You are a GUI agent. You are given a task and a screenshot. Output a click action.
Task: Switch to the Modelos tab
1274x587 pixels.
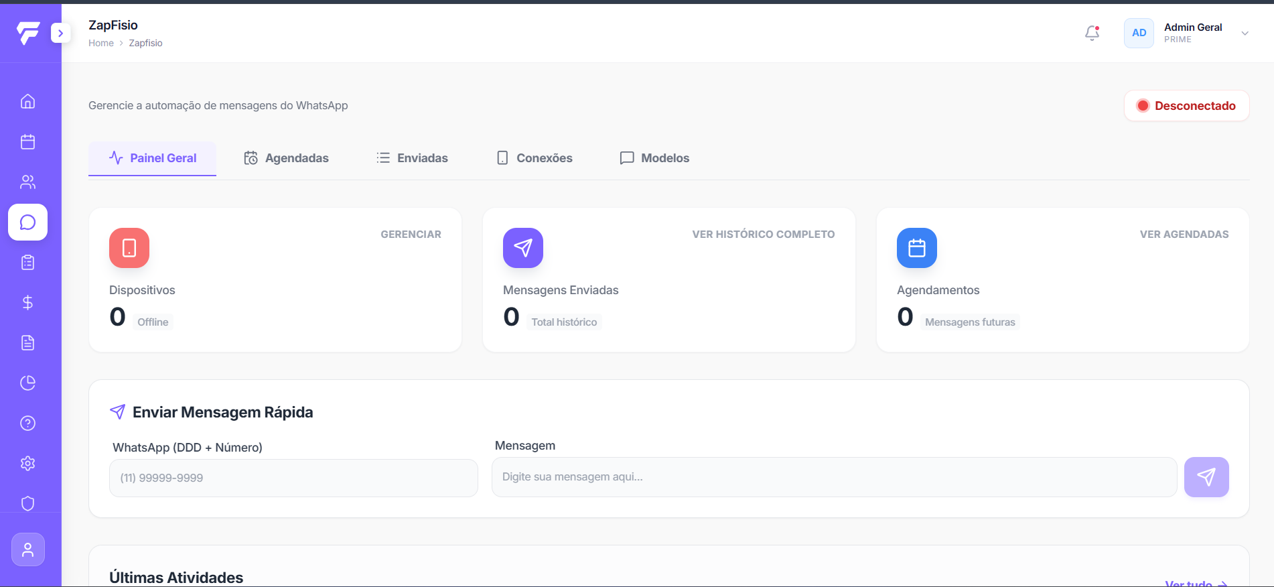[654, 158]
